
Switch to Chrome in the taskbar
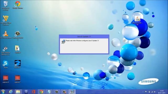tap(41, 92)
